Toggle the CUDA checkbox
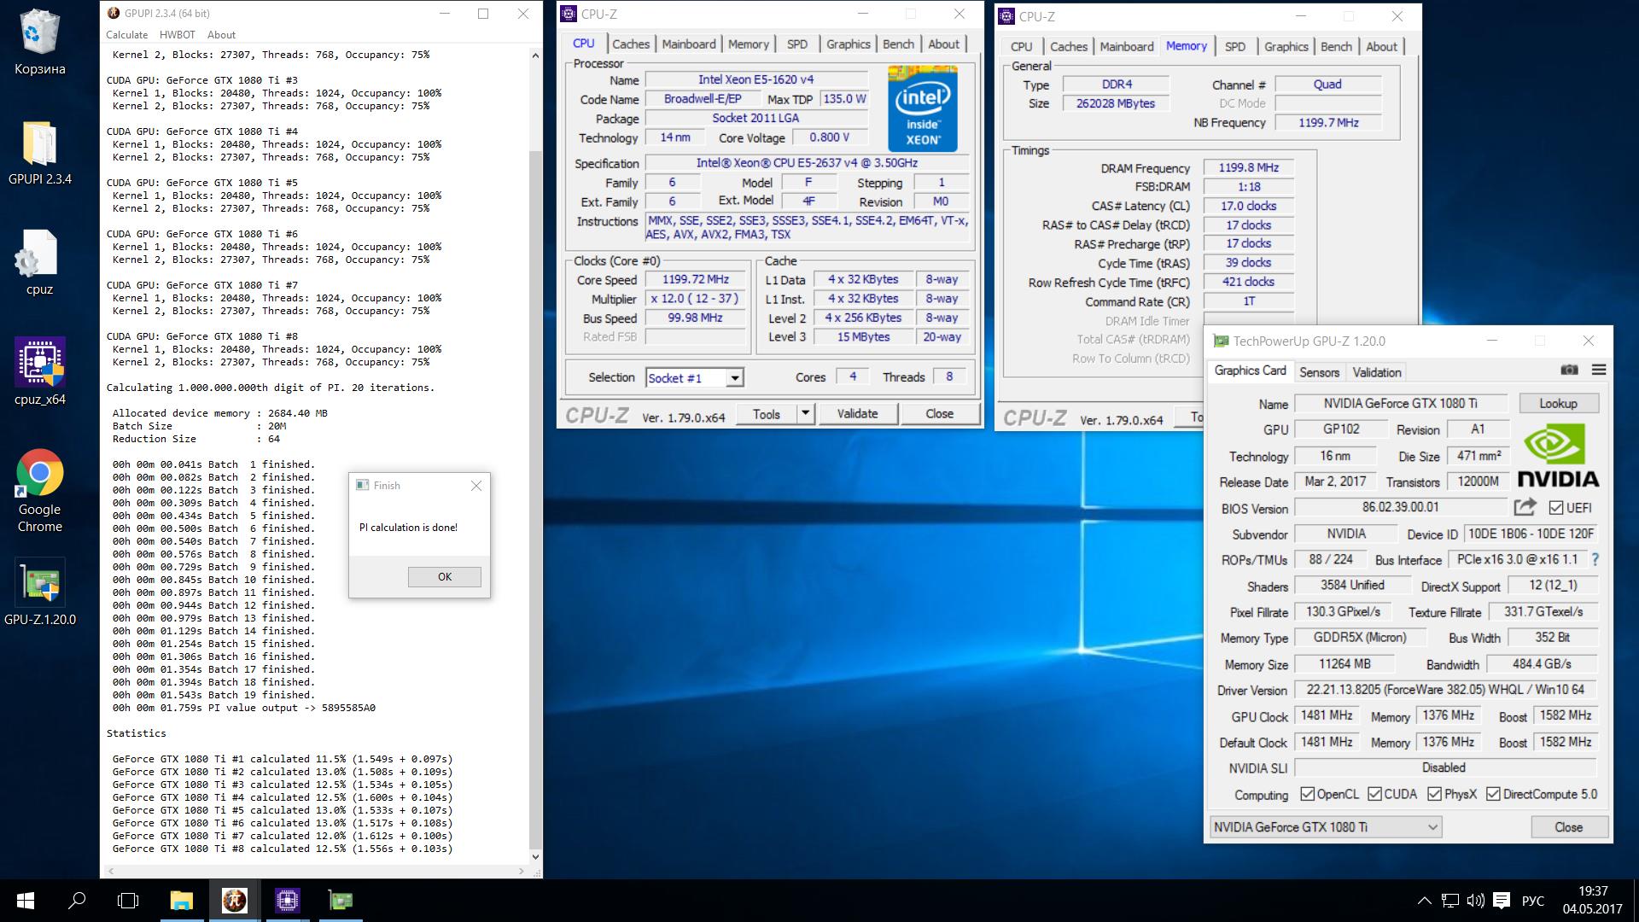The width and height of the screenshot is (1639, 922). tap(1374, 794)
